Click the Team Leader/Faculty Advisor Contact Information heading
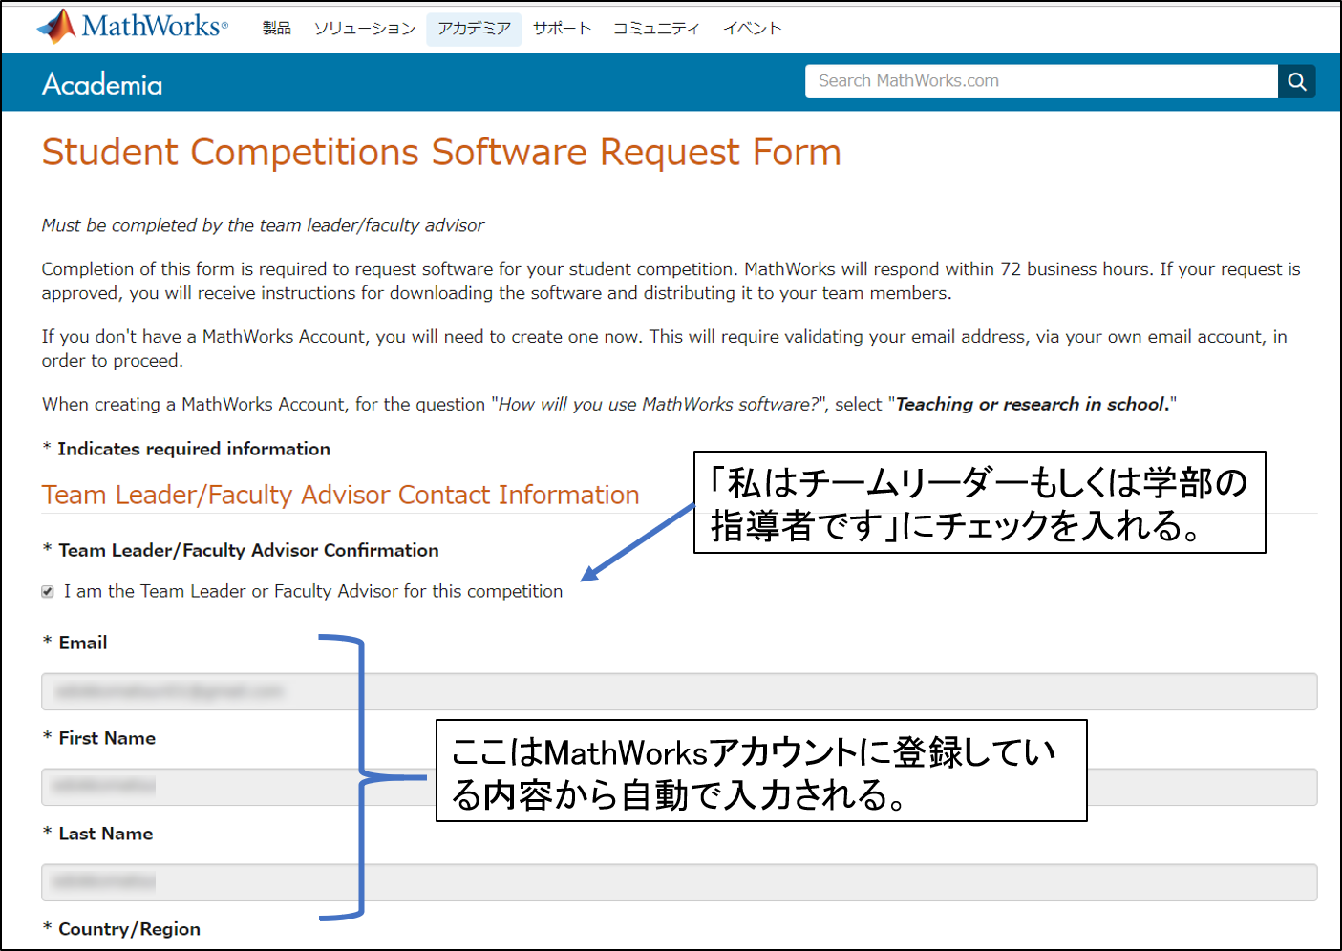1342x951 pixels. 340,495
